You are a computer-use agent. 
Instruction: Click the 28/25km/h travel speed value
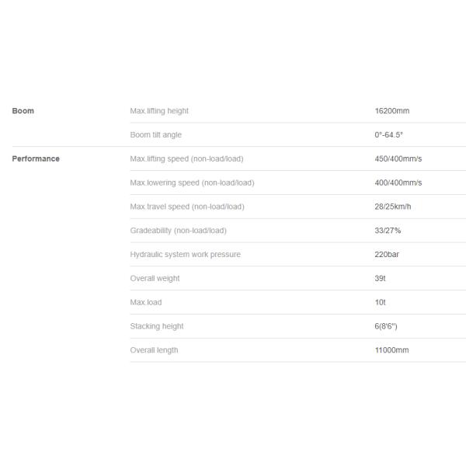(393, 207)
